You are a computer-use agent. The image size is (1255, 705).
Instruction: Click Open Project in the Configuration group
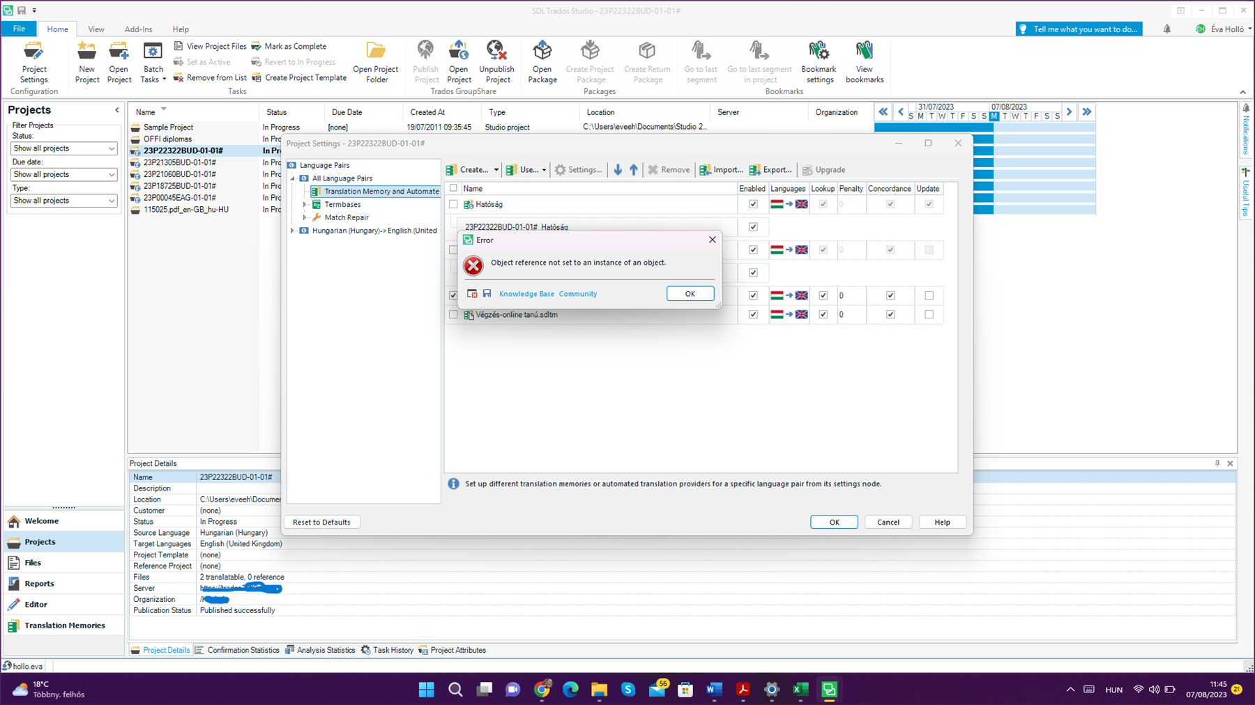pos(119,63)
